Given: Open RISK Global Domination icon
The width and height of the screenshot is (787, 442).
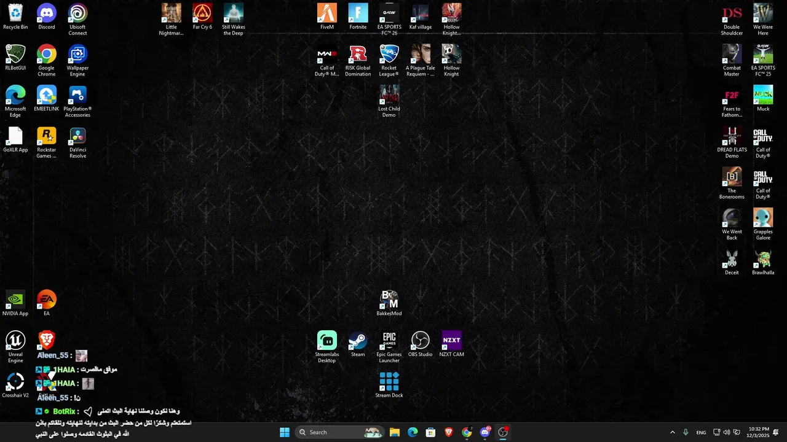Looking at the screenshot, I should coord(358,61).
